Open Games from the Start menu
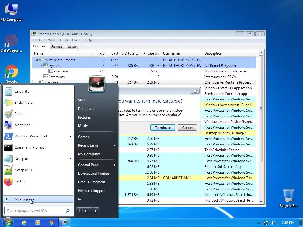 (83, 137)
